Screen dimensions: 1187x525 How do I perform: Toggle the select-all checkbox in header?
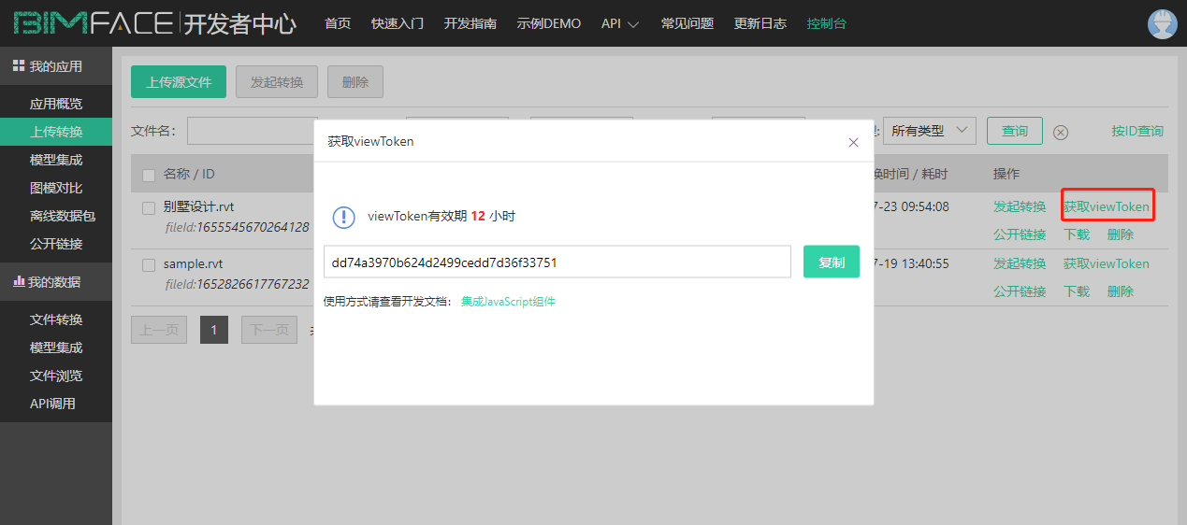[149, 175]
